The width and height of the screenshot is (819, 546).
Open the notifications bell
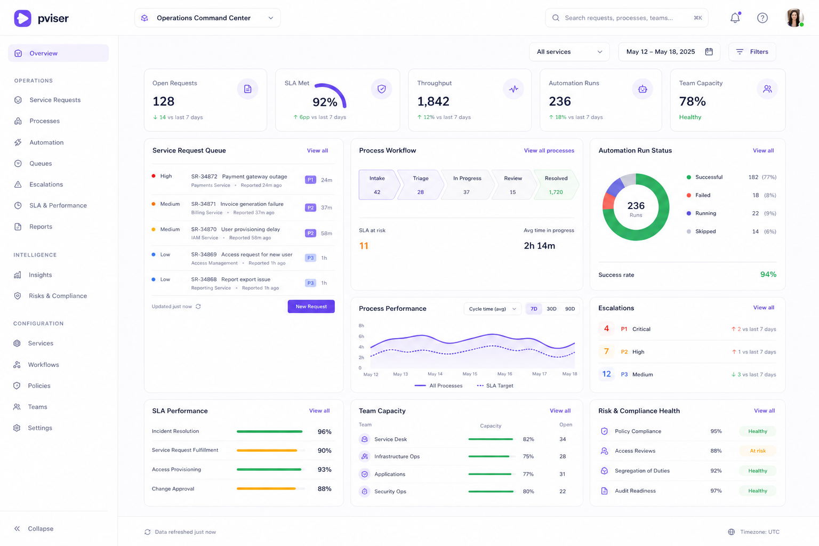click(735, 18)
